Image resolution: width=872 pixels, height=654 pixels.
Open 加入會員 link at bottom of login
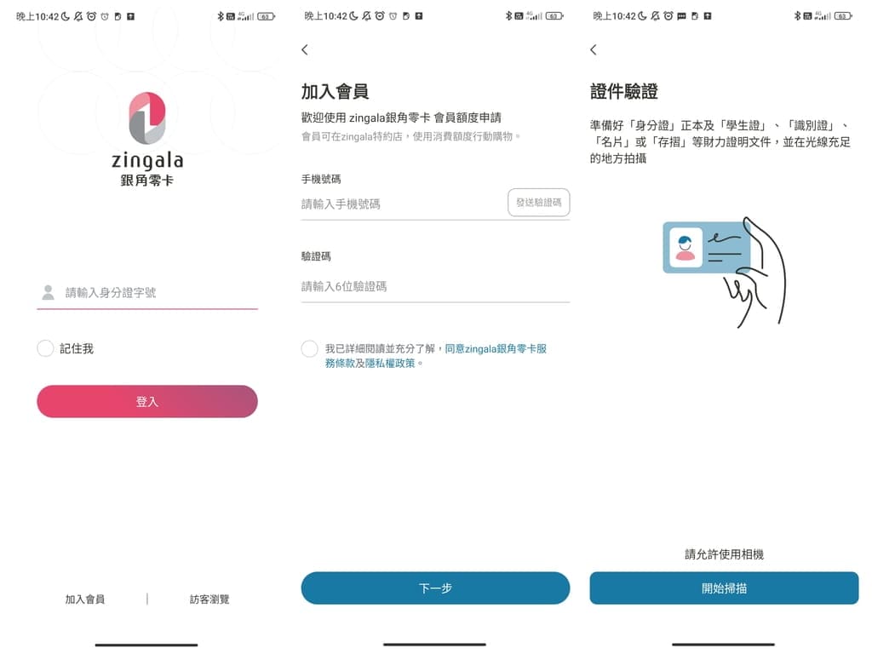pyautogui.click(x=84, y=599)
